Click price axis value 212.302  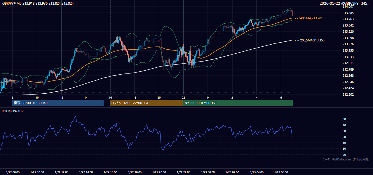[348, 94]
